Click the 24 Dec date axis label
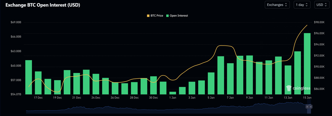 point(96,98)
